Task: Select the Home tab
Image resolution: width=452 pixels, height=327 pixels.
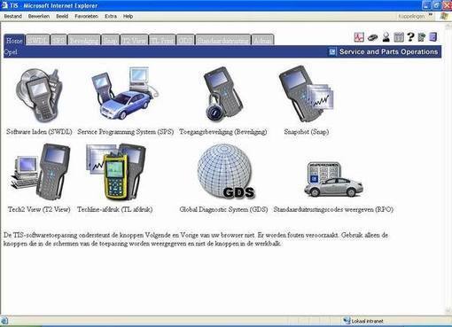Action: pos(14,40)
